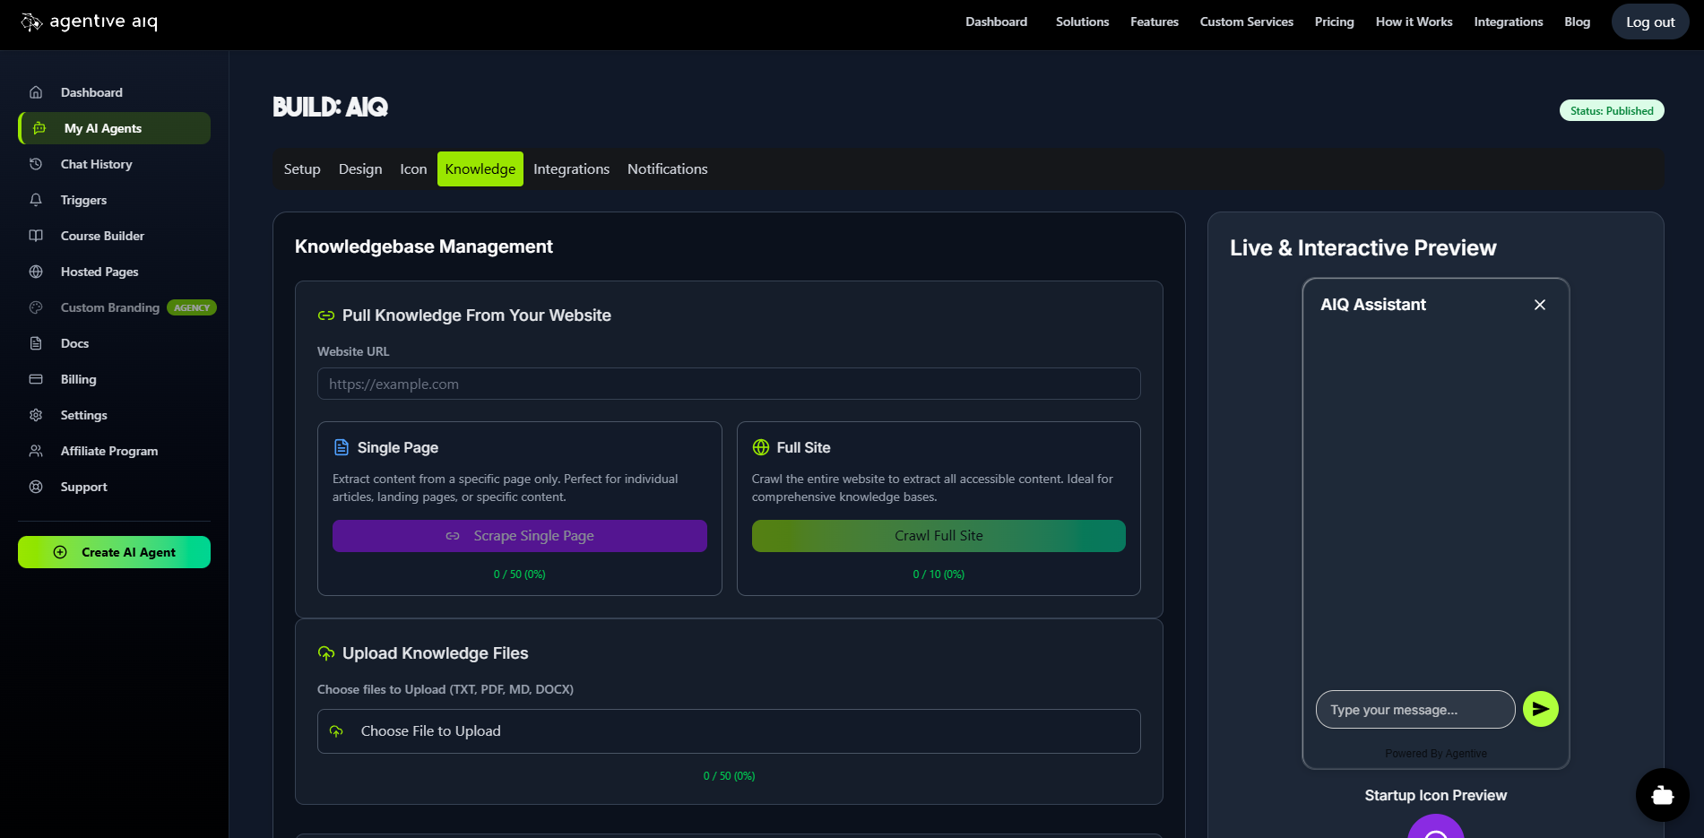Click the cloud upload icon beside Upload Knowledge Files
1704x838 pixels.
326,653
